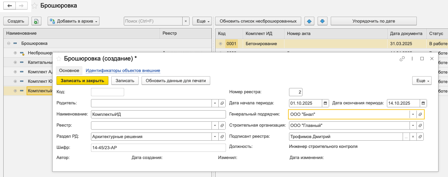The image size is (448, 177).
Task: Click the create-by-copy icon next to Создать
Action: click(x=36, y=21)
